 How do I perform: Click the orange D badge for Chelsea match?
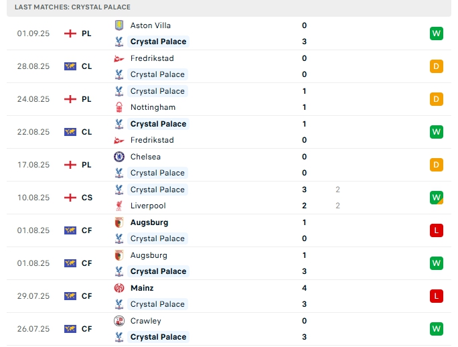click(x=437, y=165)
